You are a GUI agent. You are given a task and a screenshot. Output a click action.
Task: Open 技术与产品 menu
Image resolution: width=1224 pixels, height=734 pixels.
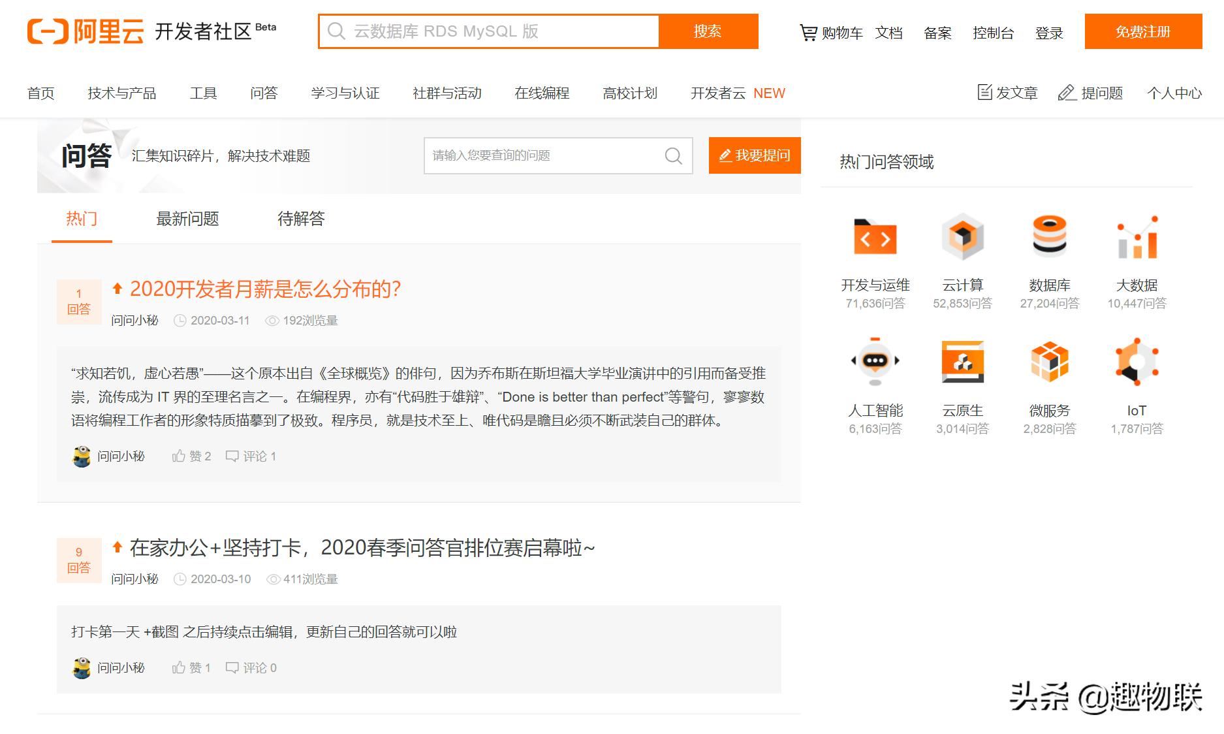(122, 93)
